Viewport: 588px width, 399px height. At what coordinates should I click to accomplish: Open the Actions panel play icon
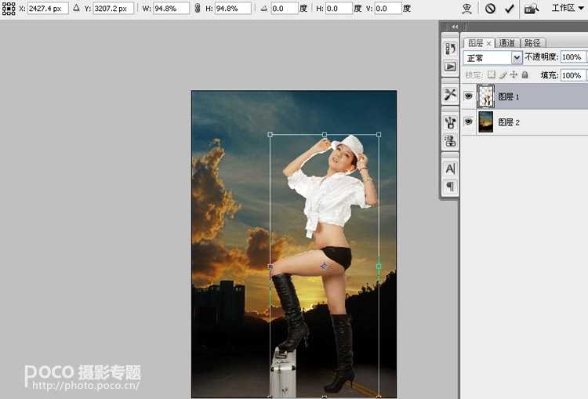pyautogui.click(x=450, y=67)
